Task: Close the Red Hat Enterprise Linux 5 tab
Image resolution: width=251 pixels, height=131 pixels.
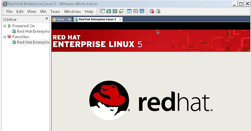Action: pyautogui.click(x=120, y=19)
